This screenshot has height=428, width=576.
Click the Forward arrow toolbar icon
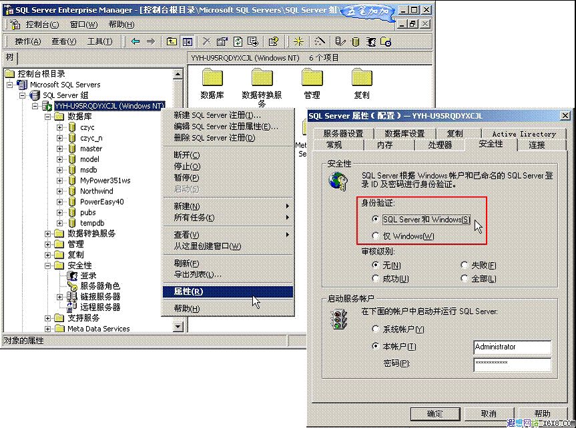point(151,41)
